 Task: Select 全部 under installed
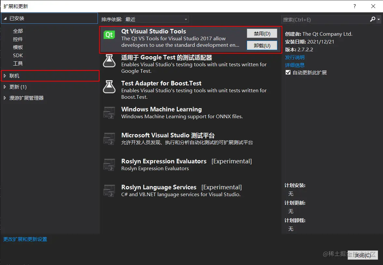[x=18, y=31]
